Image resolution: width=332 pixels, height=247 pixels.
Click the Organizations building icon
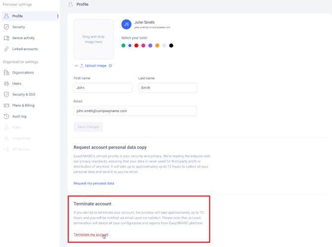pyautogui.click(x=6, y=72)
